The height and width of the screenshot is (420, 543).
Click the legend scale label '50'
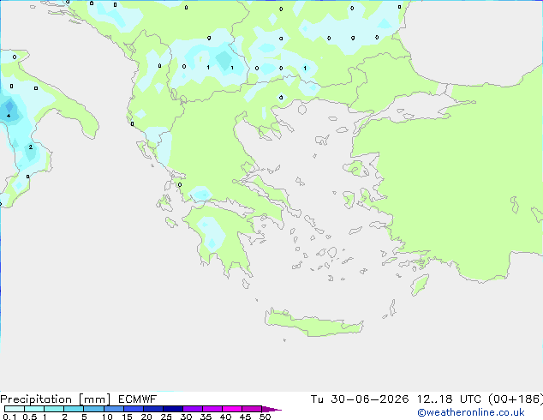tap(265, 417)
